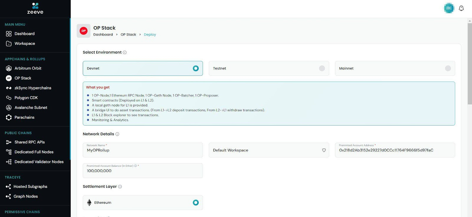Screen dimensions: 472x217
Task: Click 'Monitoring & Analytics.' bullet text
Action: coord(110,120)
